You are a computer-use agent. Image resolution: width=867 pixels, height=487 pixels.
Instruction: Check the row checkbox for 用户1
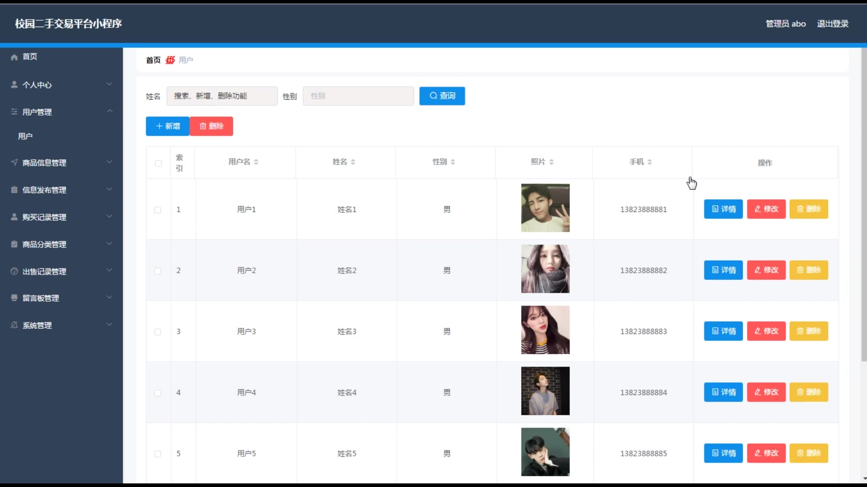pos(158,210)
